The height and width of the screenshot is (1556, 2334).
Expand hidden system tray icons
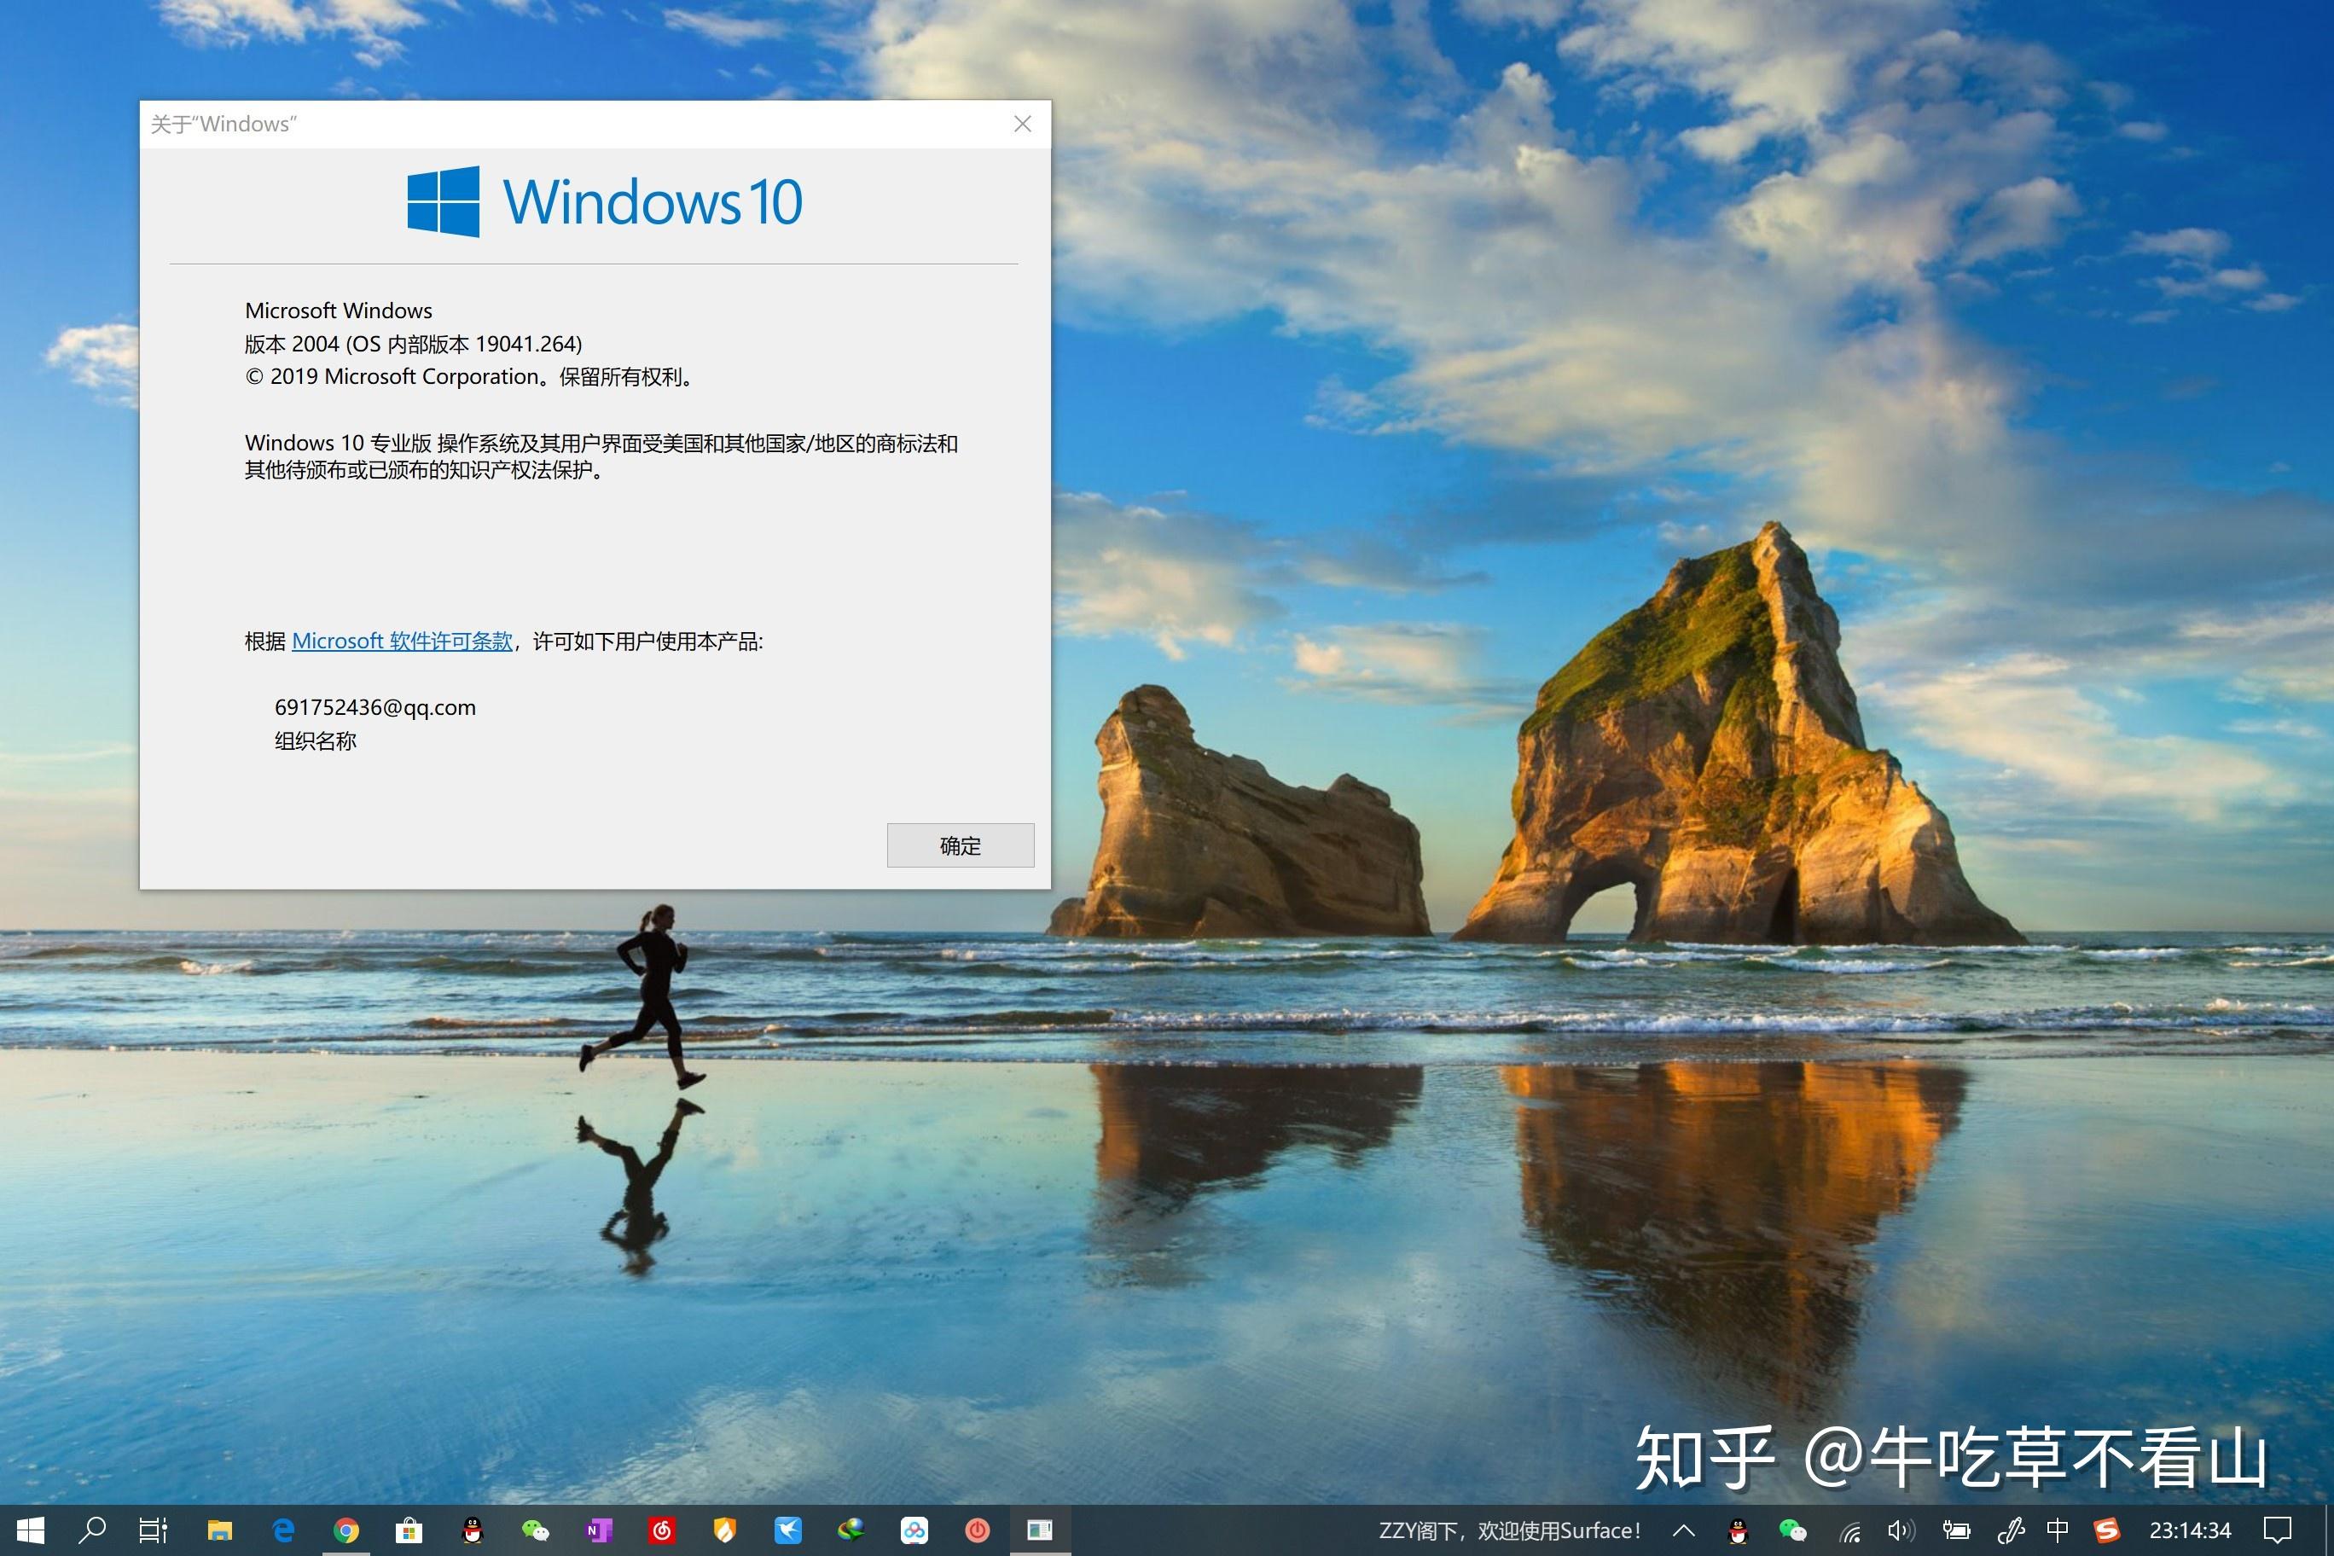1687,1531
